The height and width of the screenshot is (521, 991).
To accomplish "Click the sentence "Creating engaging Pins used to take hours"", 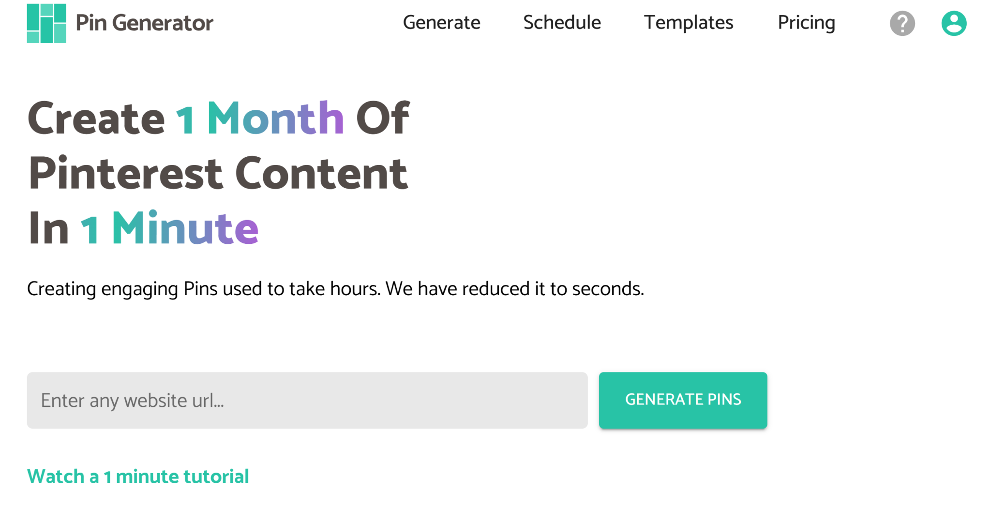I will [203, 289].
